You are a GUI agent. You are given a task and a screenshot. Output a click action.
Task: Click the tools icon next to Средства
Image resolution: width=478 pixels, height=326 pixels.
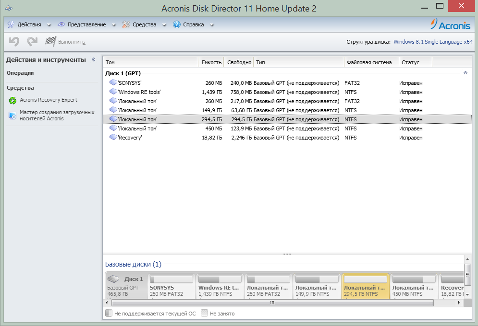point(126,24)
